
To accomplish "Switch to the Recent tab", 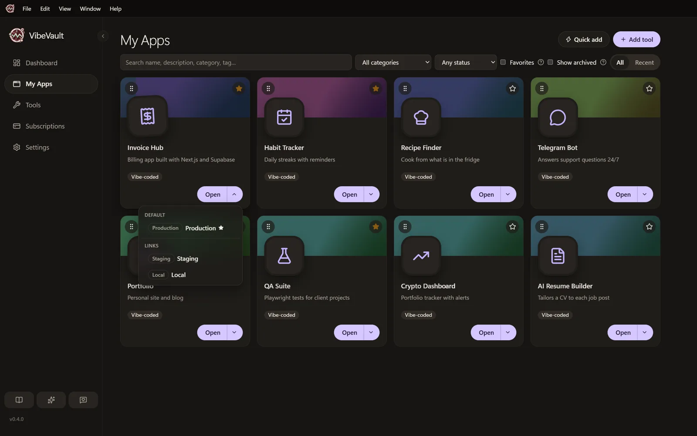I will pyautogui.click(x=644, y=62).
